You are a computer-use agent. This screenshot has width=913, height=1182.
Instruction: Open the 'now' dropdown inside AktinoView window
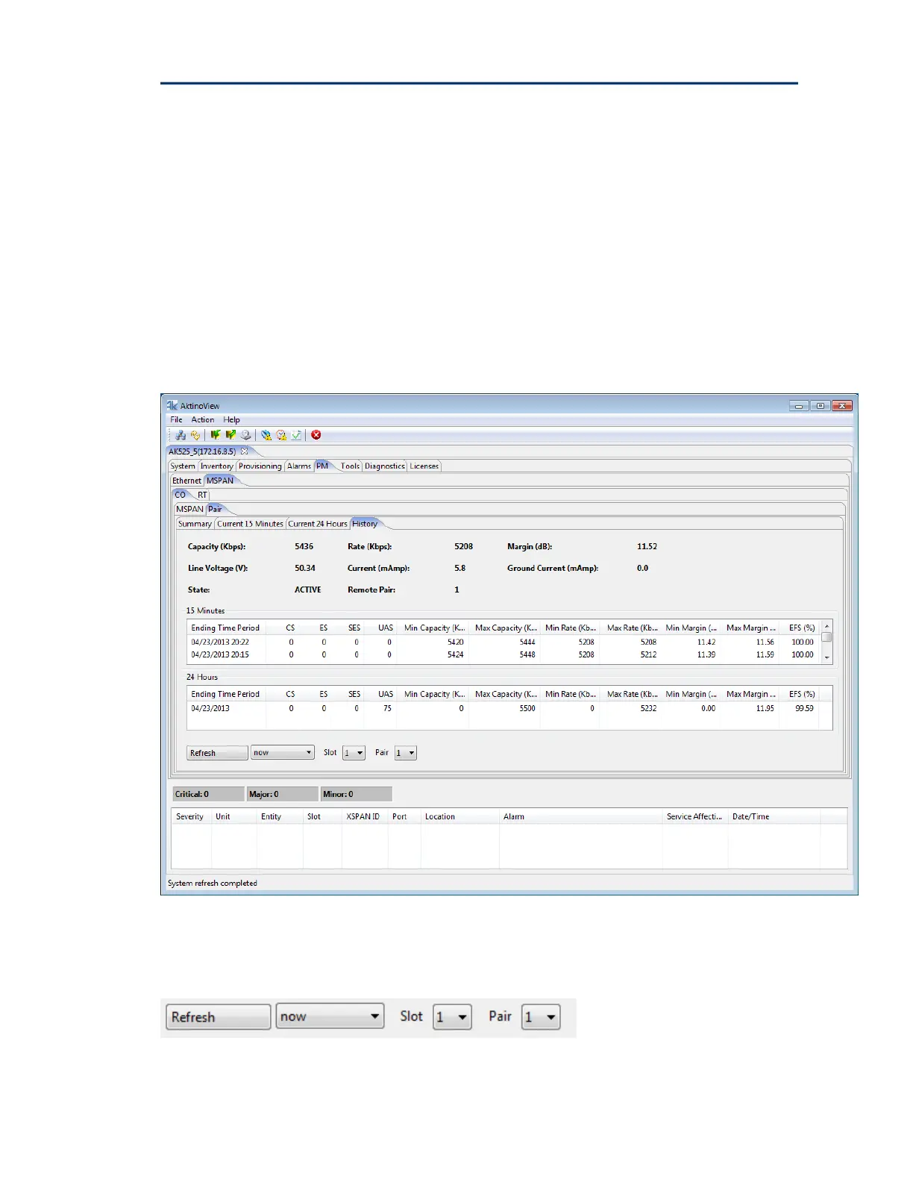[x=283, y=752]
